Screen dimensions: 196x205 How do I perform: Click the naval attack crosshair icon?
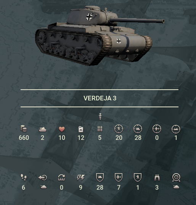176,129
